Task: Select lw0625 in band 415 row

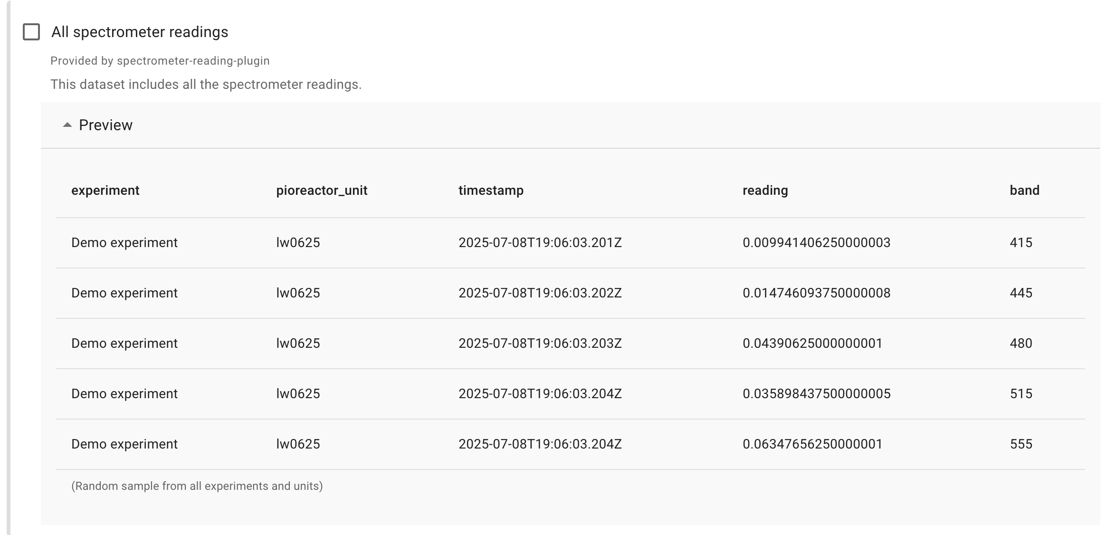Action: pos(298,243)
